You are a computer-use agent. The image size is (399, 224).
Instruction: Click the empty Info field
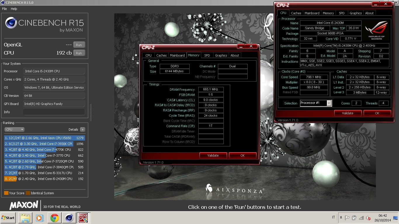click(x=54, y=112)
